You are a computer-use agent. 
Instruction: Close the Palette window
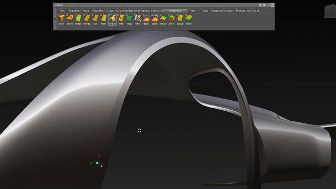coord(272,5)
